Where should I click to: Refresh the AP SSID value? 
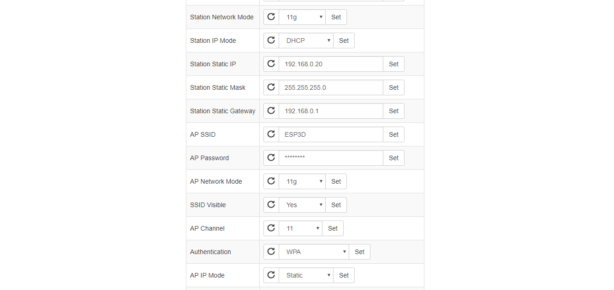pos(271,134)
